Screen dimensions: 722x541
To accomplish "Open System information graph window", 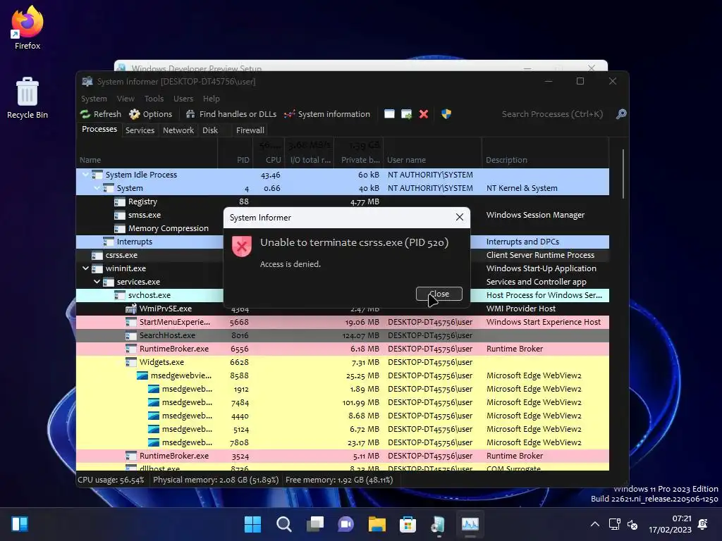I will [x=327, y=114].
